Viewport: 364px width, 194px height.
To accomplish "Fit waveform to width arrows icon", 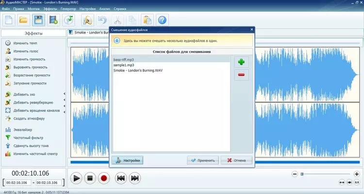I will (x=342, y=182).
